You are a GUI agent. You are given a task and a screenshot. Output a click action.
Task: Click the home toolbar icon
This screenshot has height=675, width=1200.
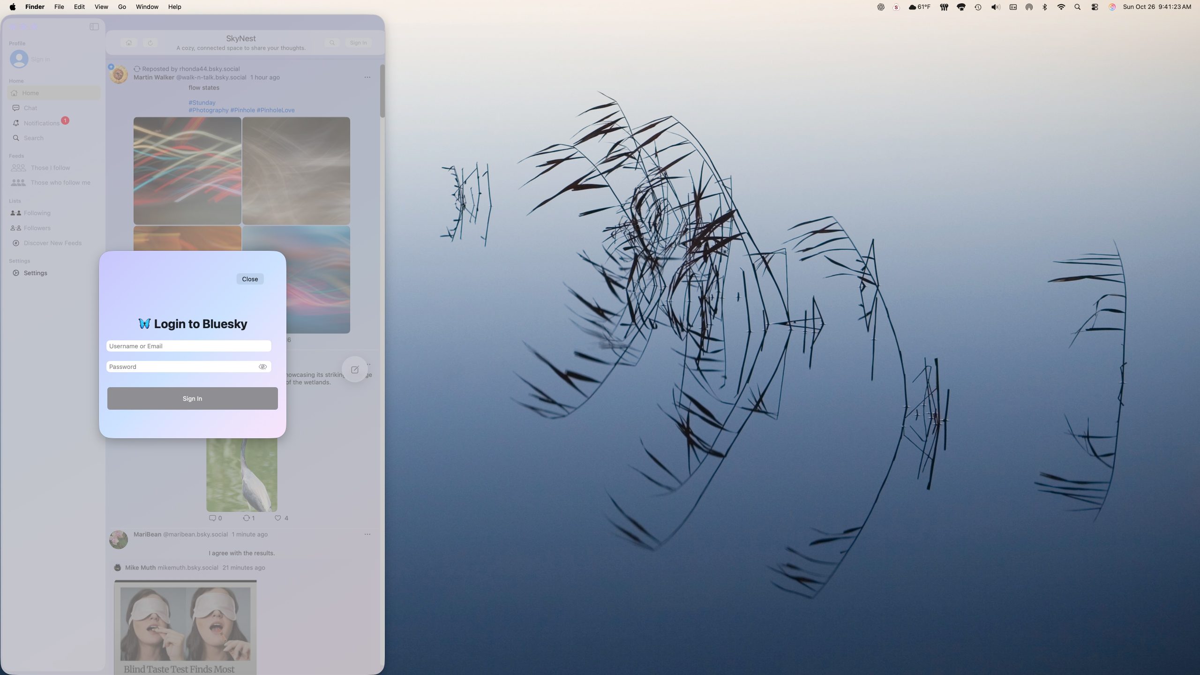[x=129, y=43]
